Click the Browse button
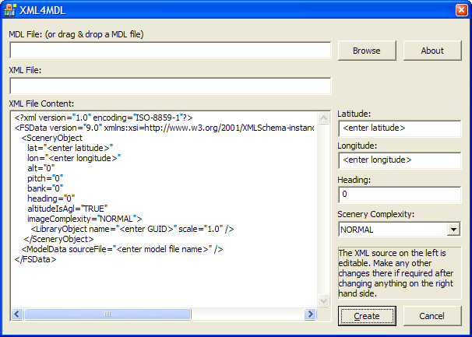Image resolution: width=472 pixels, height=337 pixels. [x=367, y=51]
